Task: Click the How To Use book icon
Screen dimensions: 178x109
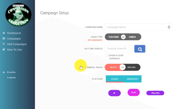Action: tap(4, 50)
